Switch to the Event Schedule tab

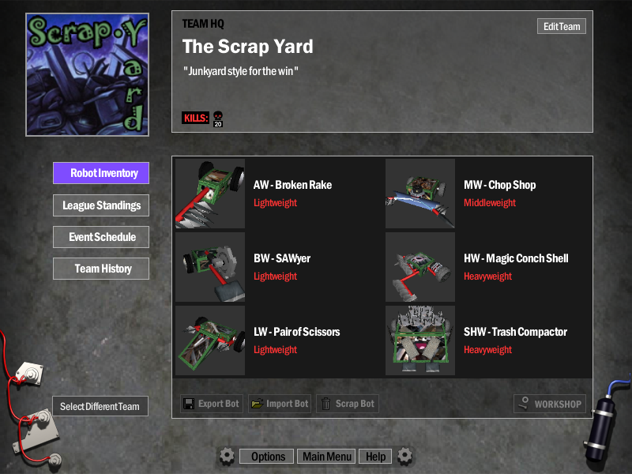(x=101, y=237)
